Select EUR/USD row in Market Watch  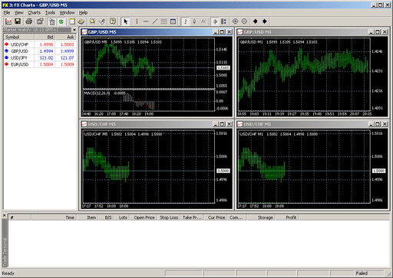pyautogui.click(x=40, y=64)
